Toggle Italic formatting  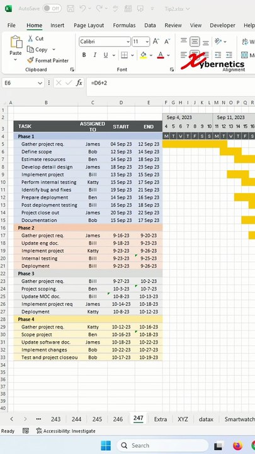(x=94, y=55)
